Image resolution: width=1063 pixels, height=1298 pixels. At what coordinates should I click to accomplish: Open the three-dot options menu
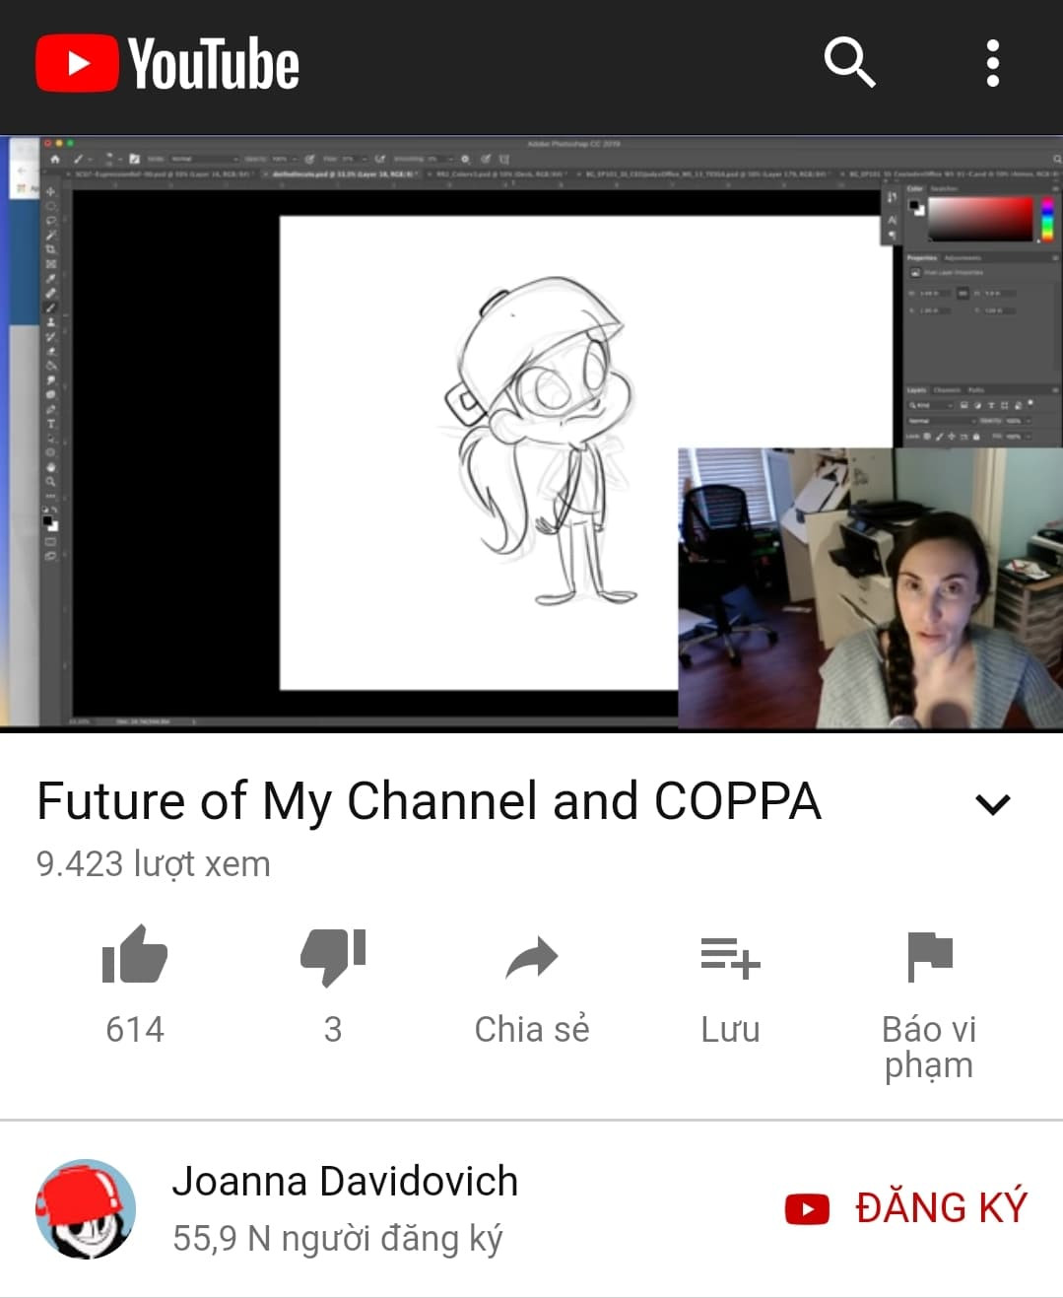pos(993,63)
